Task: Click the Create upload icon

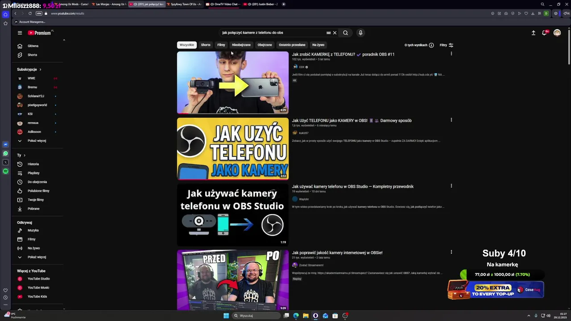Action: tap(533, 33)
